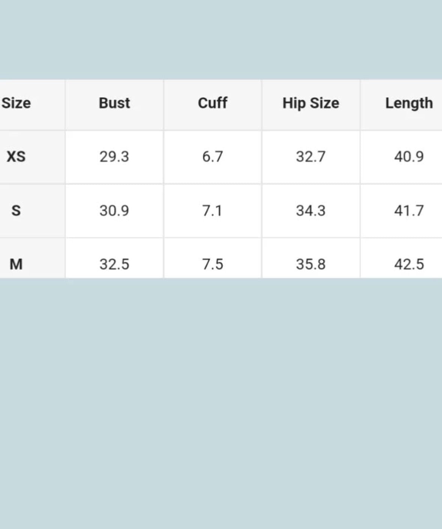Select the M cuff value 7.5
This screenshot has height=529, width=442.
coord(213,264)
